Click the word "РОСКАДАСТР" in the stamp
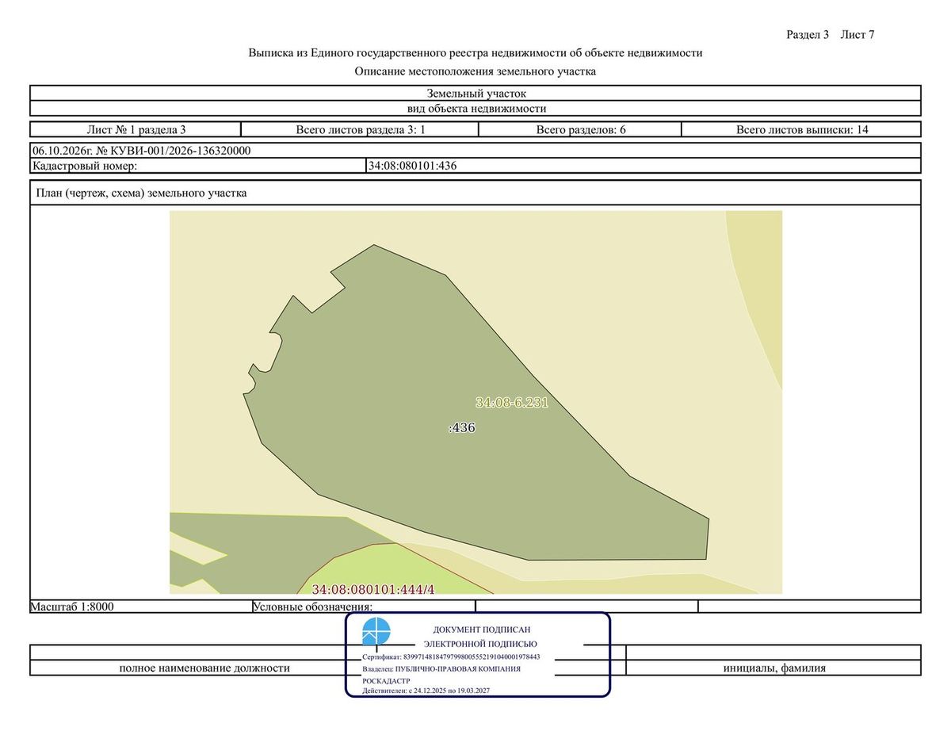This screenshot has width=951, height=735. point(386,681)
